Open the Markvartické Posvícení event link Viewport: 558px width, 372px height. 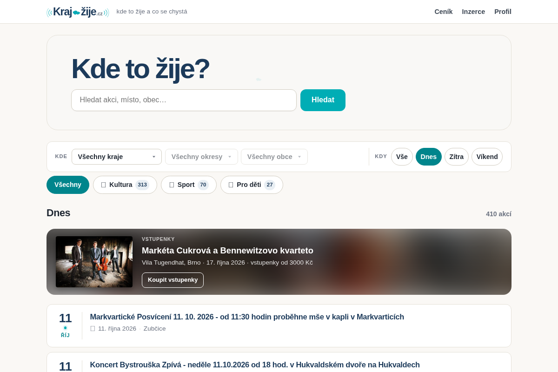tap(247, 317)
